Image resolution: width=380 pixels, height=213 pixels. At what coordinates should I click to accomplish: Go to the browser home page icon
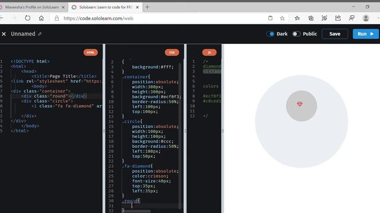coord(41,18)
